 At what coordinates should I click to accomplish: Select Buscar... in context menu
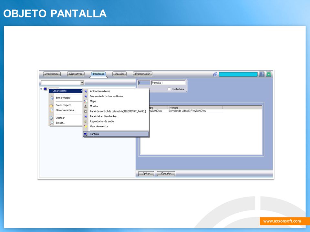[x=60, y=123]
